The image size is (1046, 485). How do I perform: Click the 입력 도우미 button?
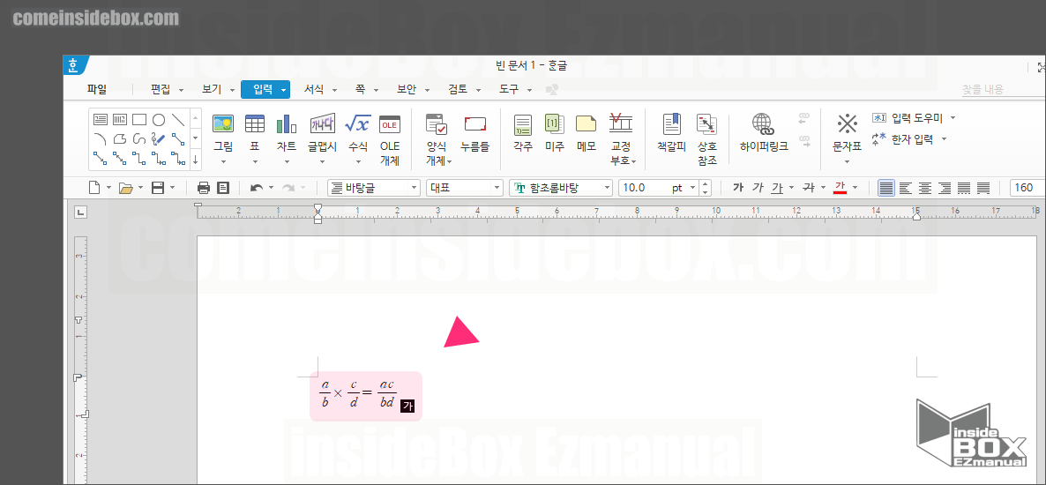[908, 118]
